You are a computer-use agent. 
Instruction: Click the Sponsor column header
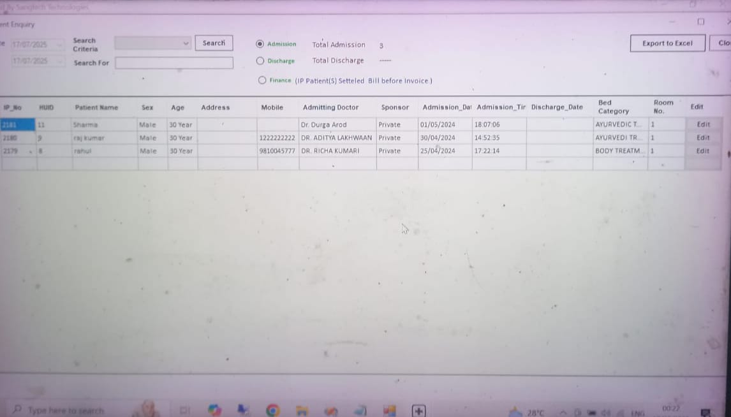coord(395,107)
